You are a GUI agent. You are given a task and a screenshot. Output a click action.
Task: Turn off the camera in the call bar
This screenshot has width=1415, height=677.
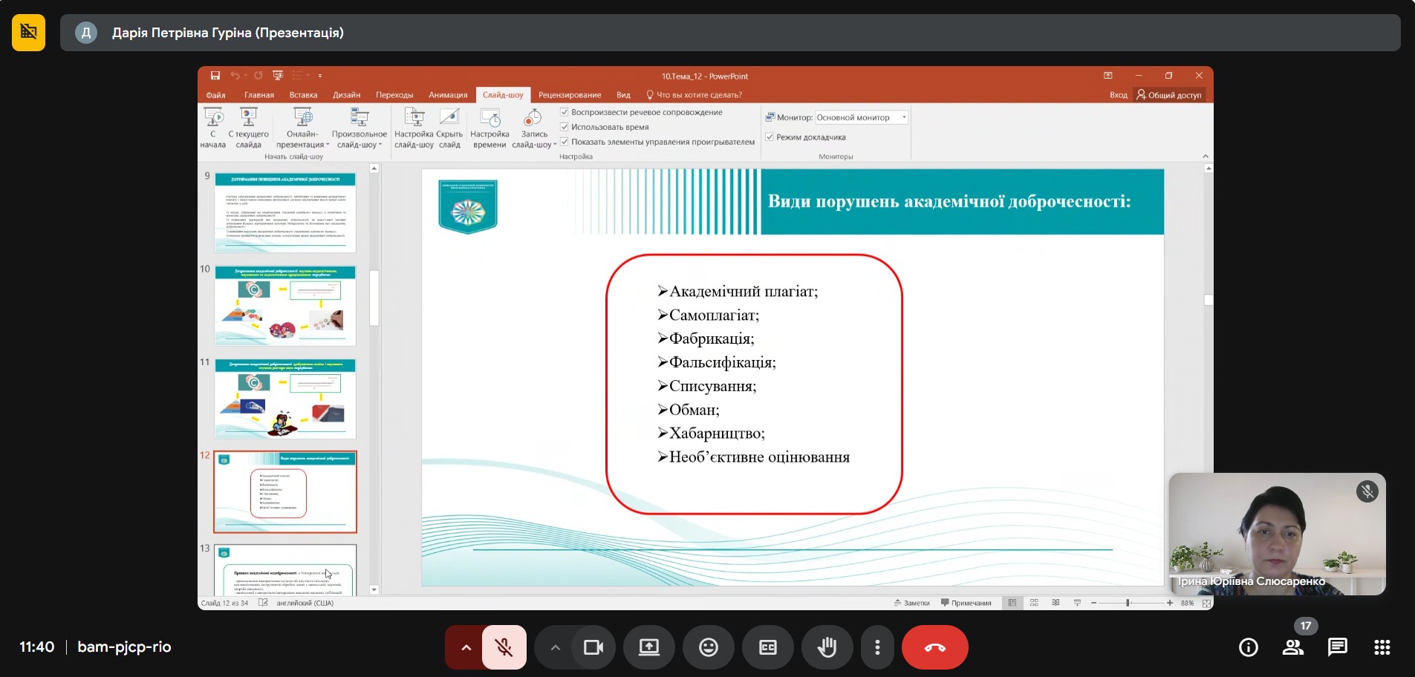click(x=593, y=647)
